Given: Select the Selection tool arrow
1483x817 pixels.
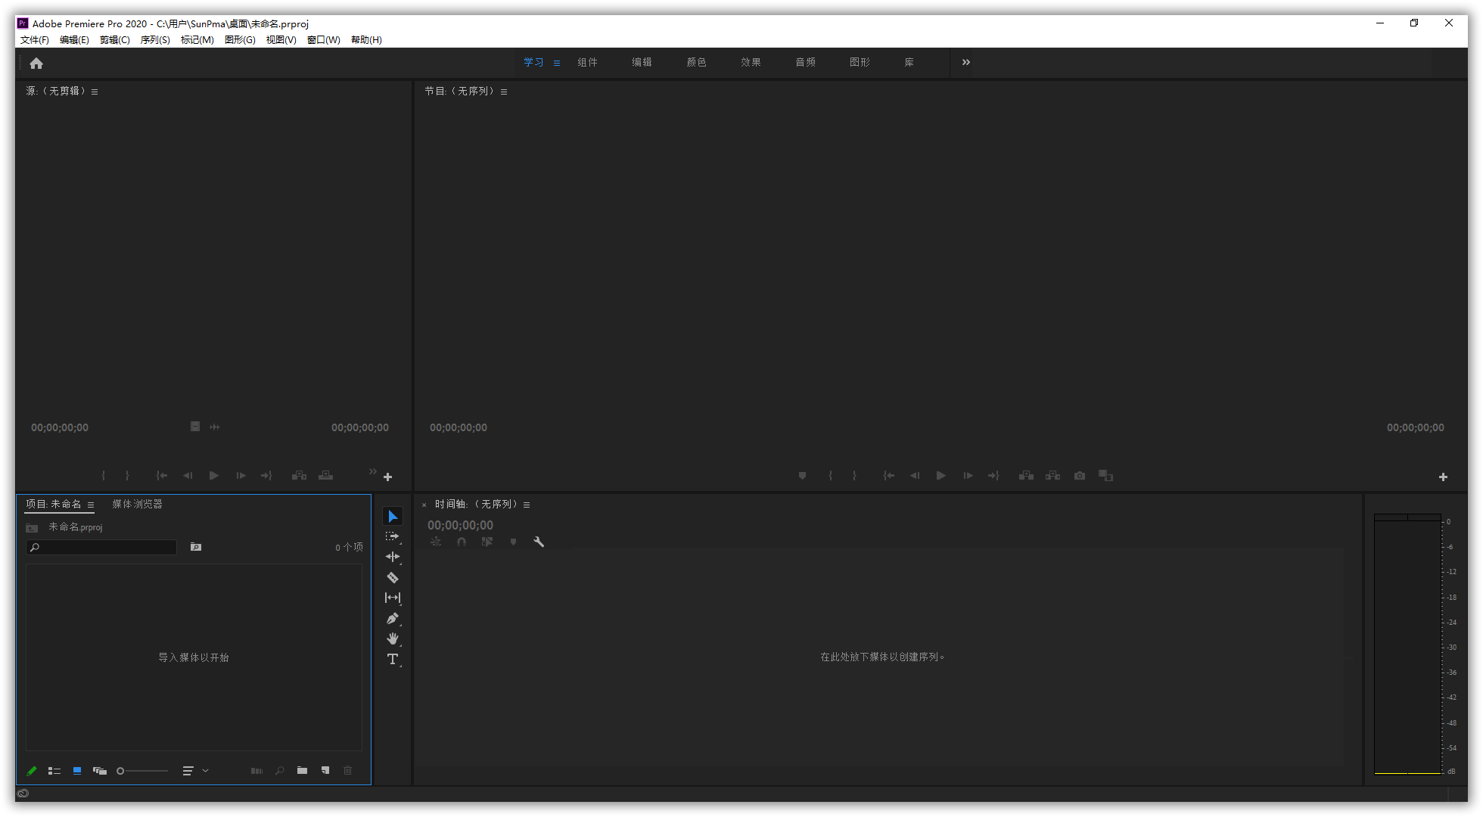Looking at the screenshot, I should 393,516.
